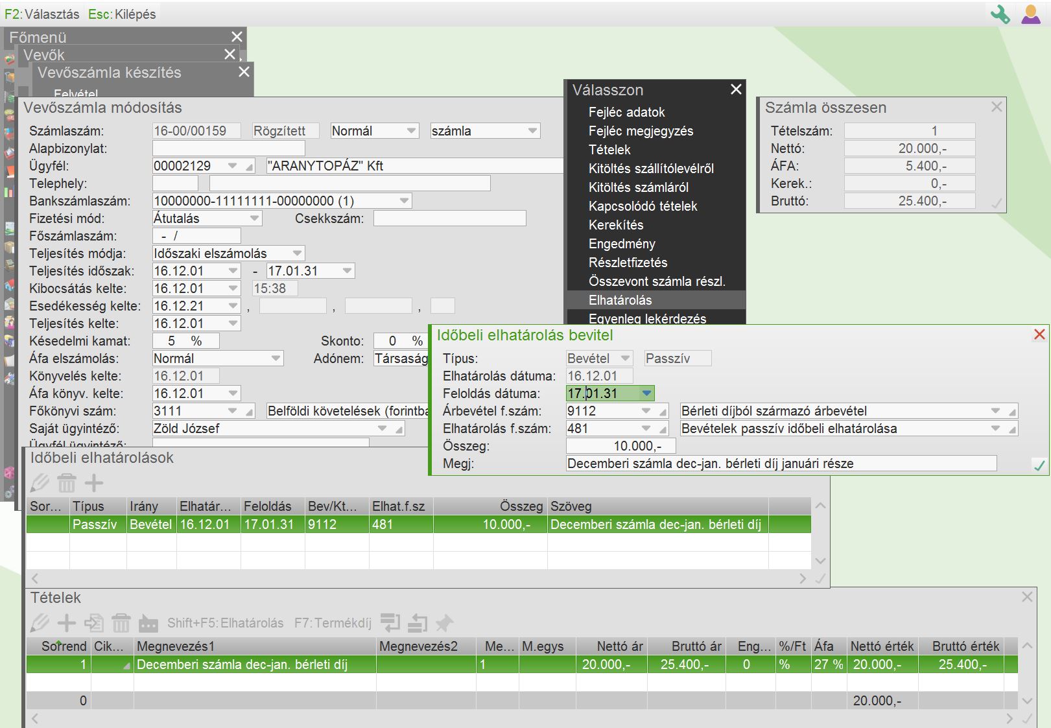Viewport: 1051px width, 728px height.
Task: Open the user profile icon
Action: (1030, 14)
